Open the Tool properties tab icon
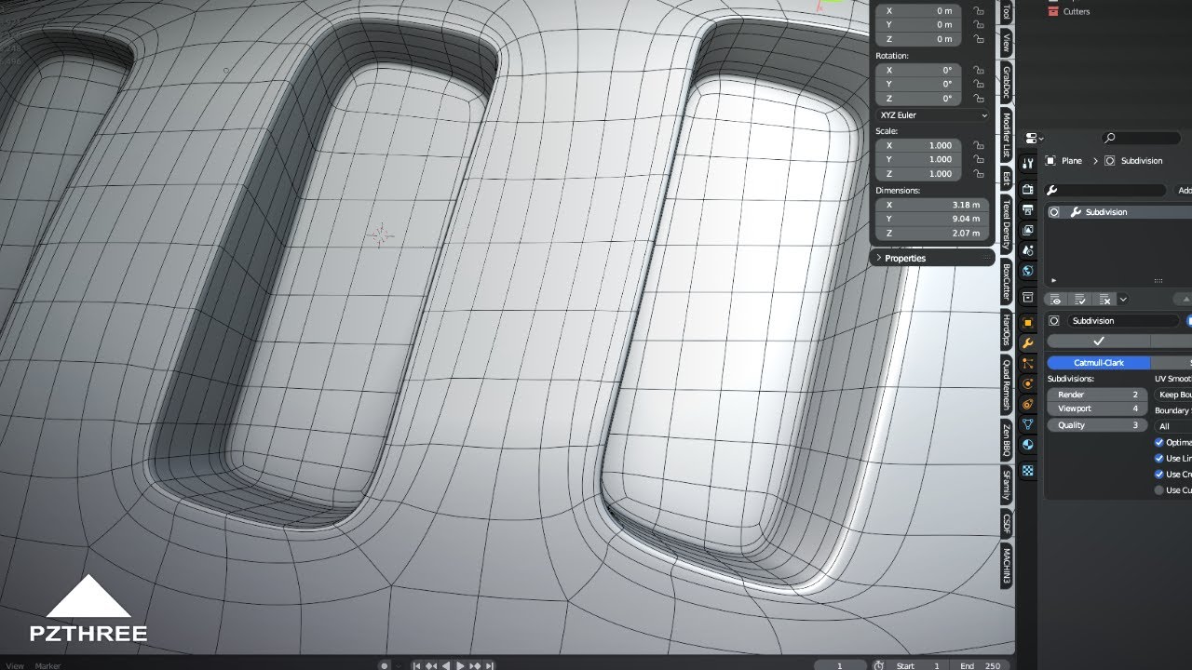 (1028, 164)
